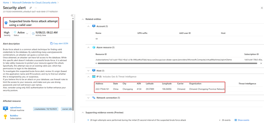Click the AAD user ID column header
The width and height of the screenshot is (264, 123).
(x=185, y=33)
